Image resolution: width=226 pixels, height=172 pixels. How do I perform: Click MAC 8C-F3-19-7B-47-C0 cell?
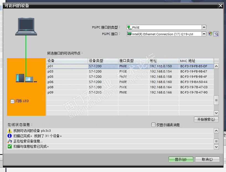click(x=196, y=87)
